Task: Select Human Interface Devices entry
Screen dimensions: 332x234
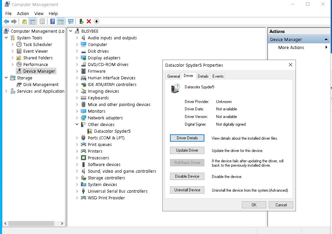Action: pyautogui.click(x=112, y=78)
